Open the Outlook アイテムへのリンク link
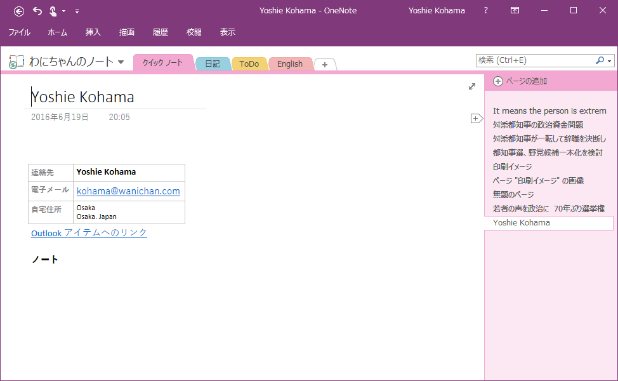 pos(89,232)
